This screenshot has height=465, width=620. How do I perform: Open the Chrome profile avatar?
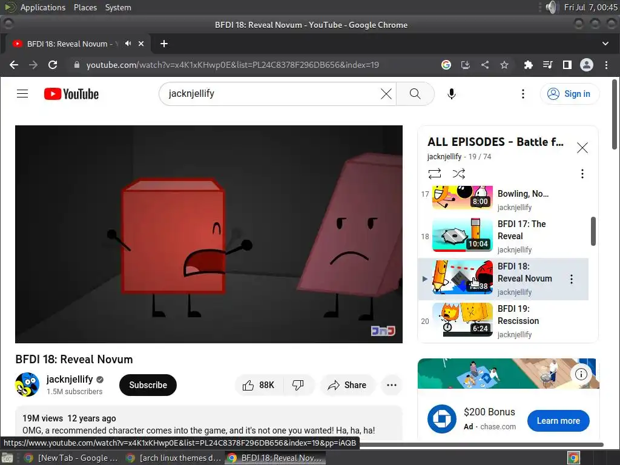(586, 65)
